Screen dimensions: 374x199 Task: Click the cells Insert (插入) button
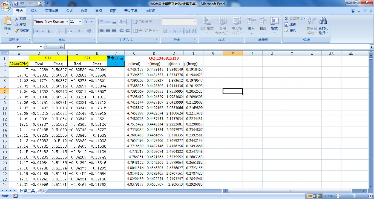251,26
